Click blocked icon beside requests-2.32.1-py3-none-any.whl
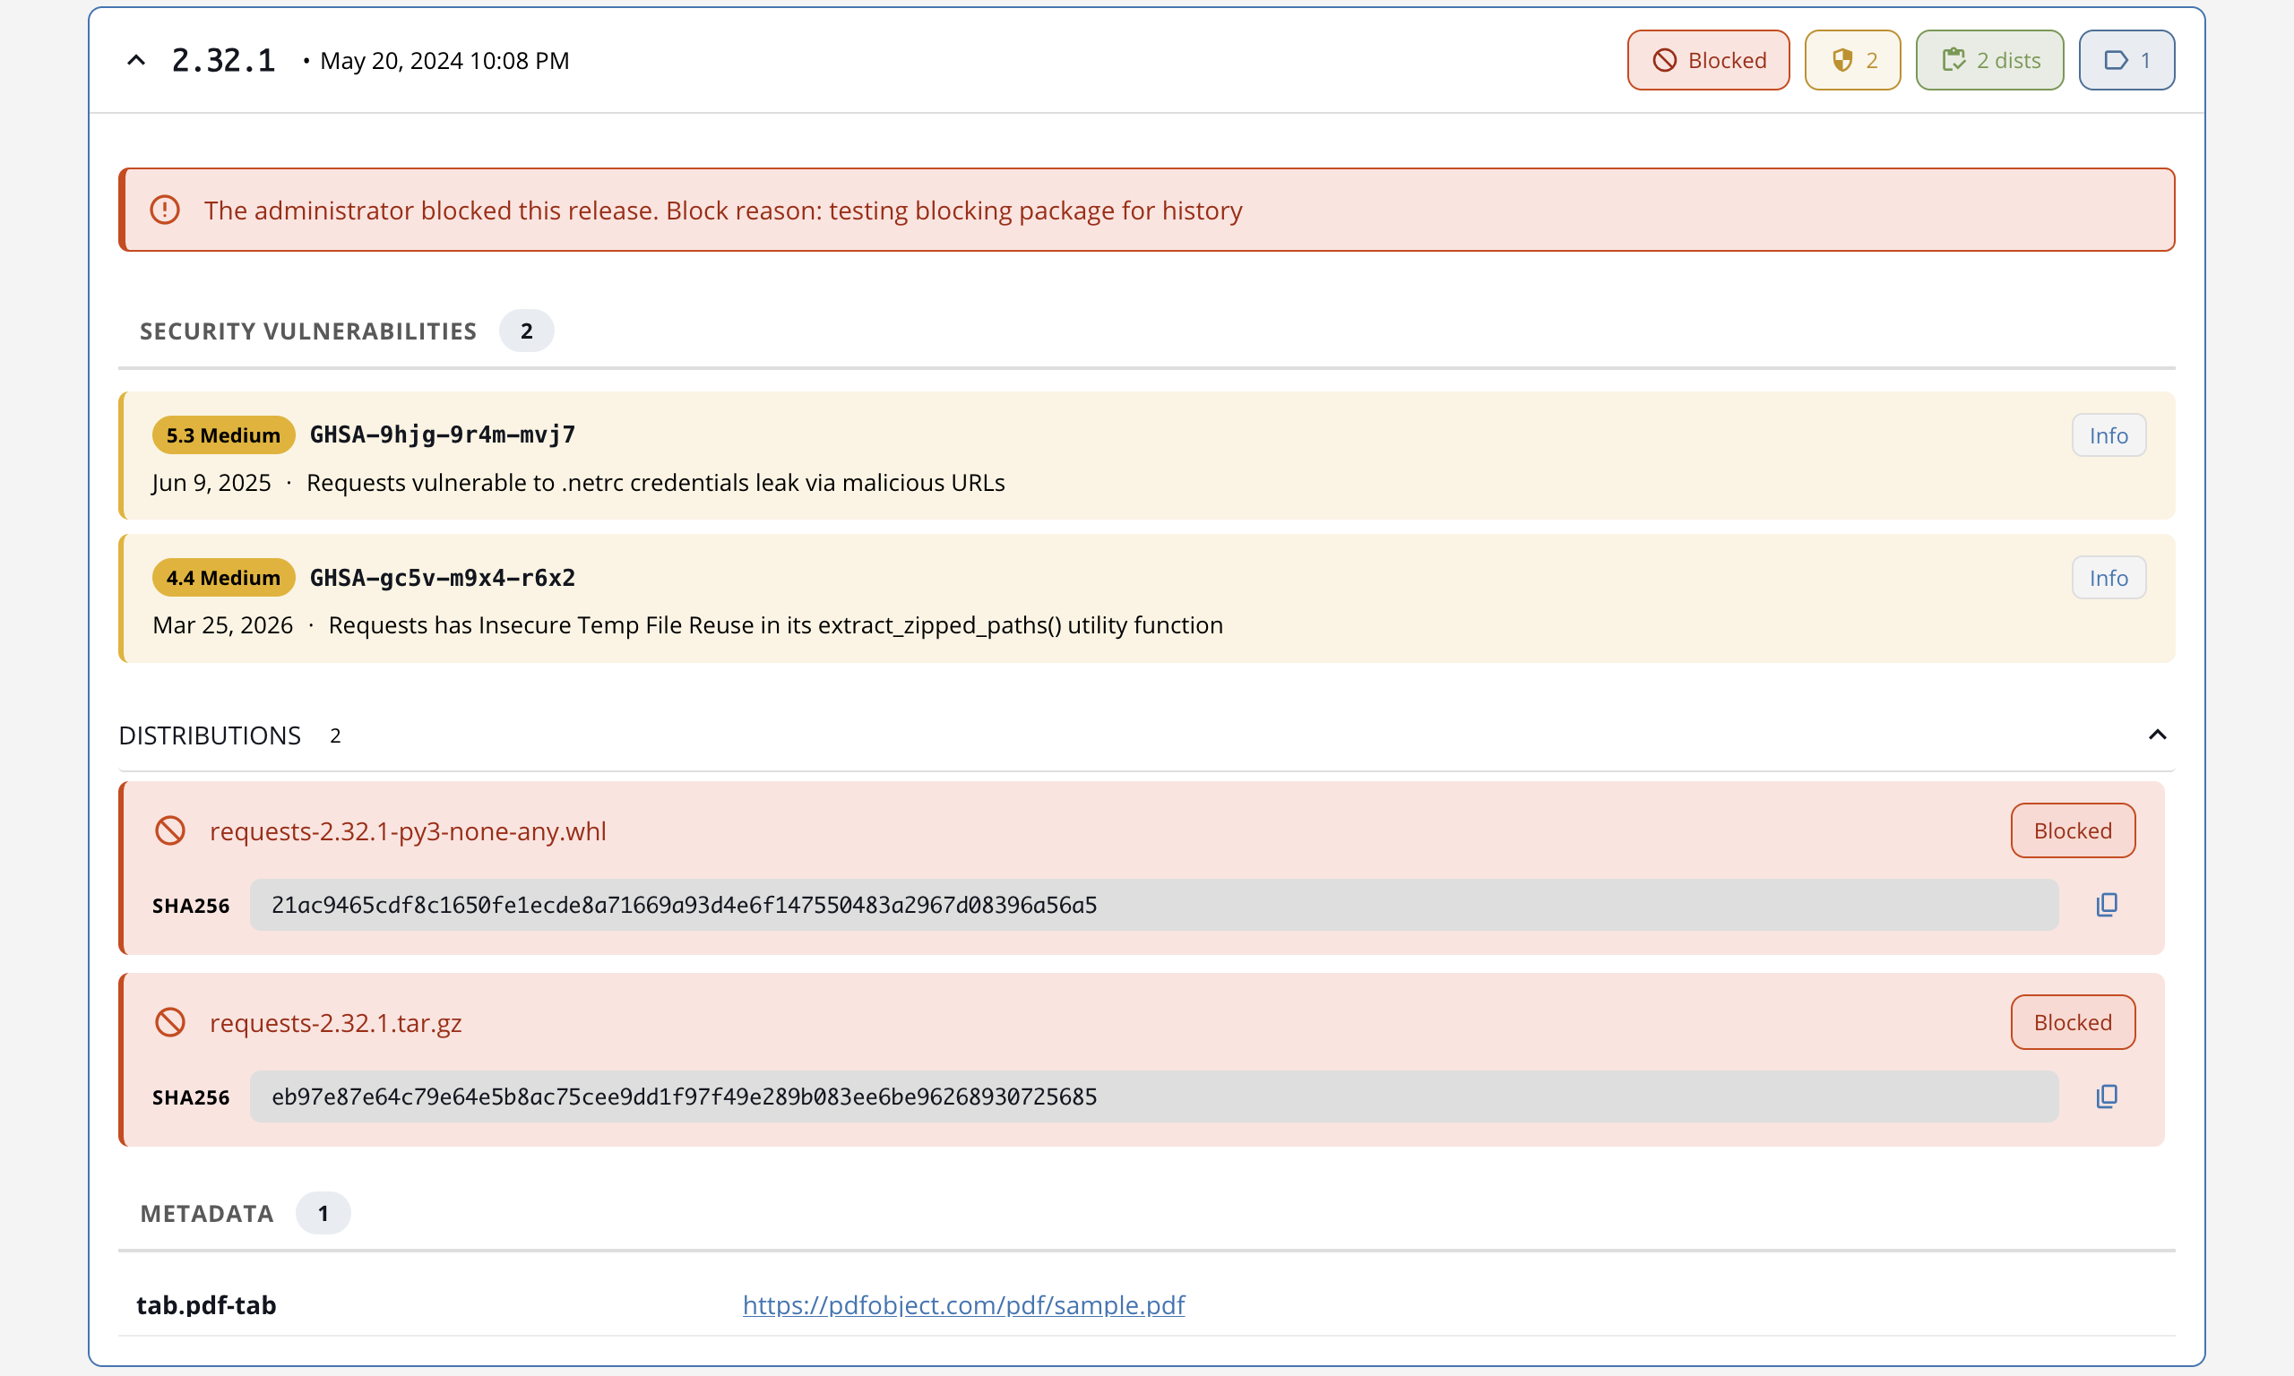Viewport: 2294px width, 1376px height. tap(169, 830)
